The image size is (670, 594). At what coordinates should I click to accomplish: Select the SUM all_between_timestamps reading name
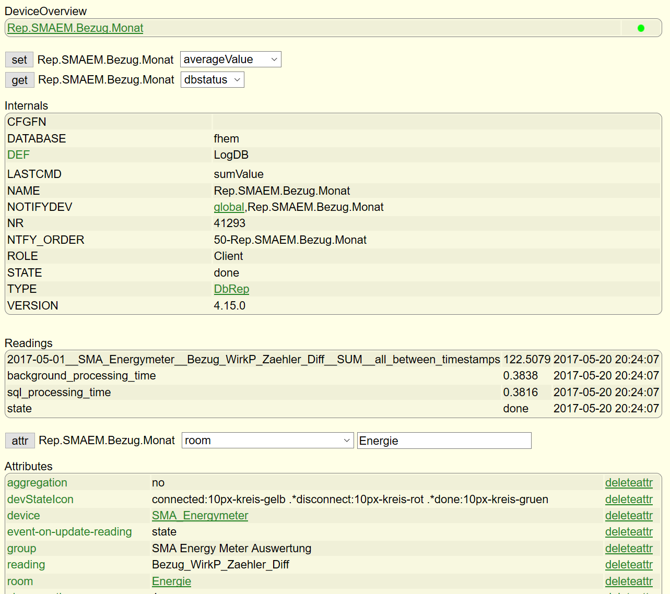[254, 360]
